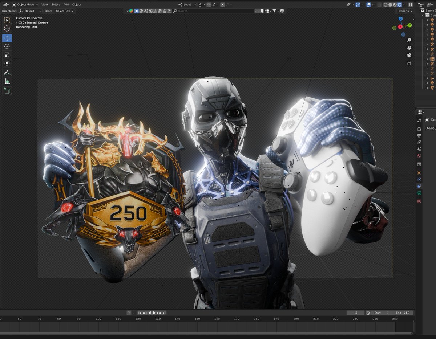Viewport: 436px width, 339px height.
Task: Select the Annotate tool
Action: pyautogui.click(x=7, y=73)
